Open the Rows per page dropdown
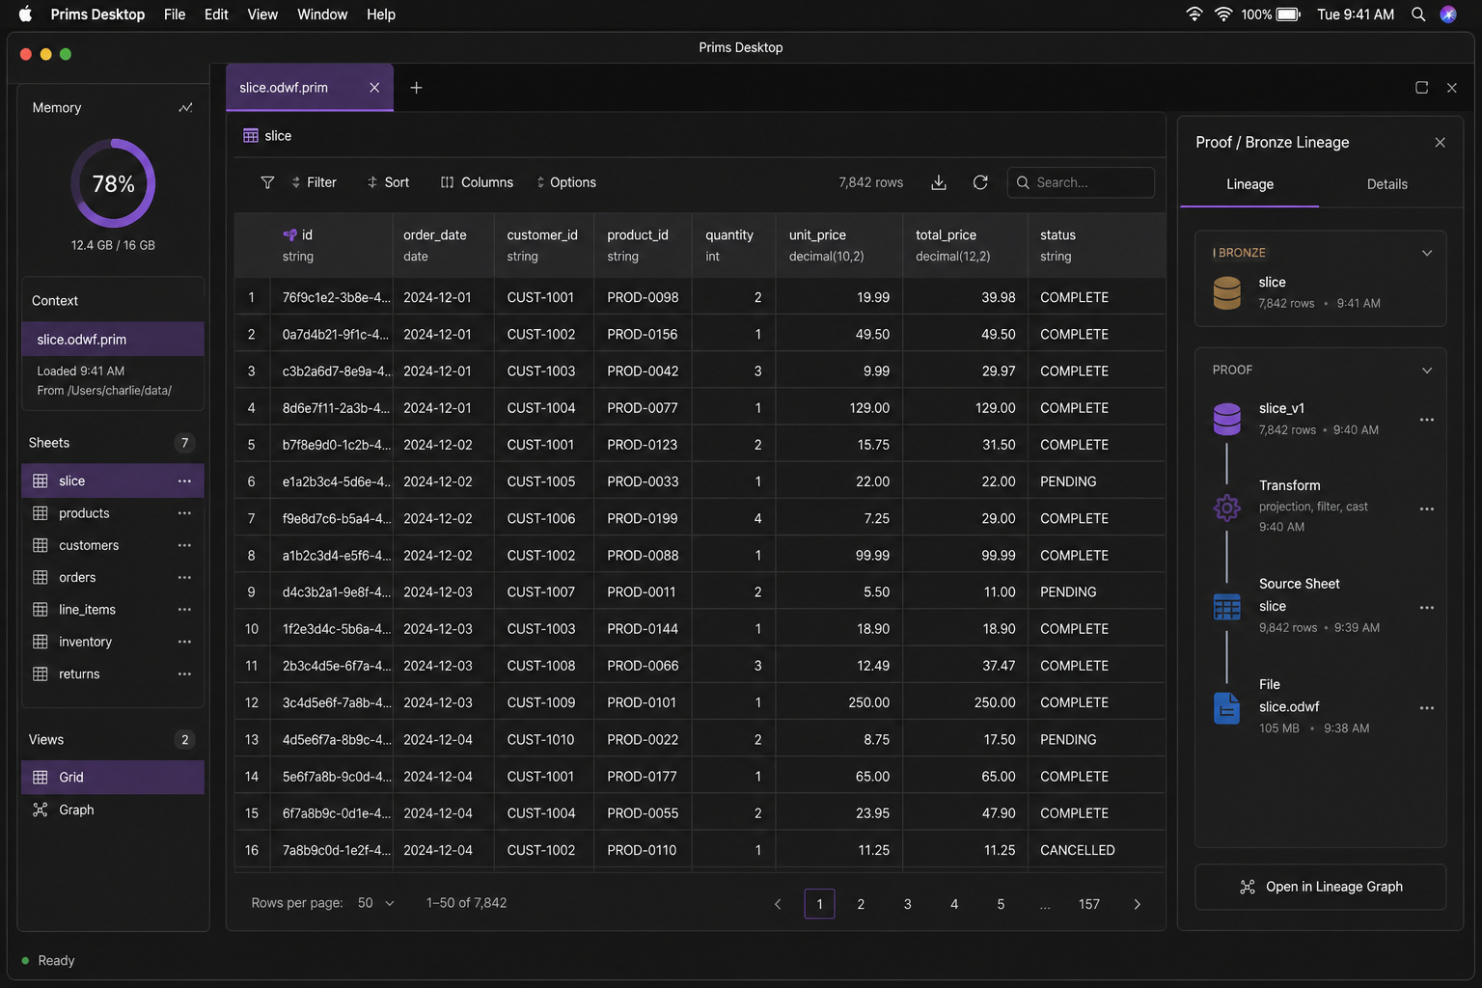The height and width of the screenshot is (988, 1482). point(376,903)
